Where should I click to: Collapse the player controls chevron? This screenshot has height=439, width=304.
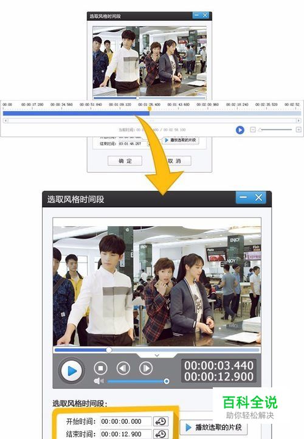[157, 355]
